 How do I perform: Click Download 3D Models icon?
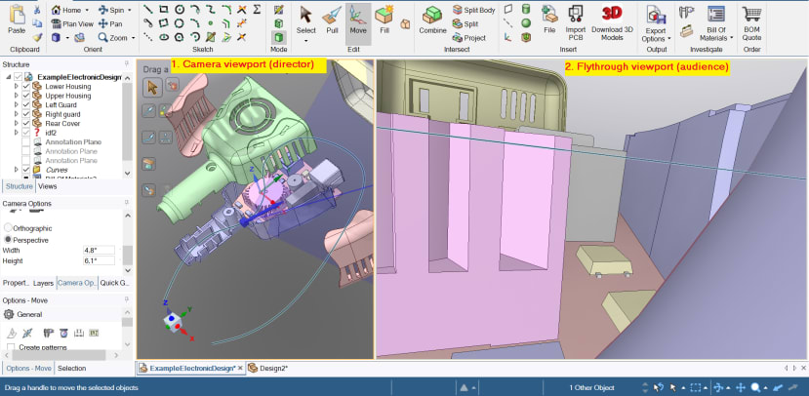click(x=612, y=20)
